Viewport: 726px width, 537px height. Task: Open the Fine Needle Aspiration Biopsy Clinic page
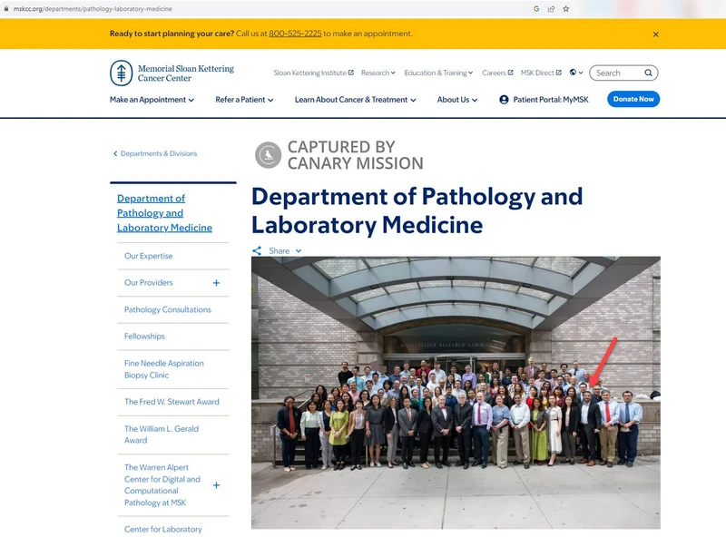(164, 369)
